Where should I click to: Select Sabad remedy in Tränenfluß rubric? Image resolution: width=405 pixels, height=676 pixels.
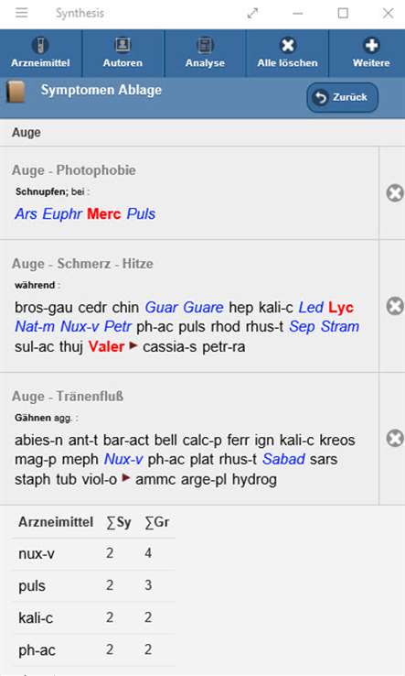coord(283,459)
